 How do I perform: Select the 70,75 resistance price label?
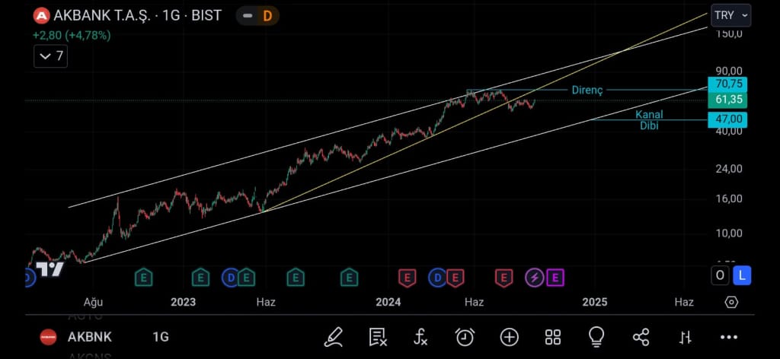(x=729, y=84)
